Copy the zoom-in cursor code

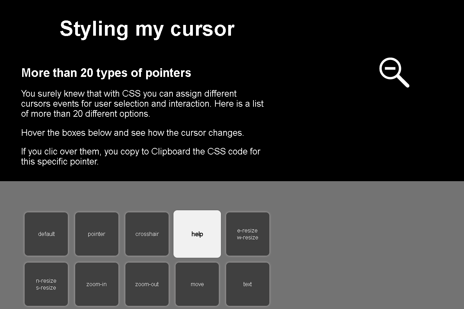[x=97, y=284]
